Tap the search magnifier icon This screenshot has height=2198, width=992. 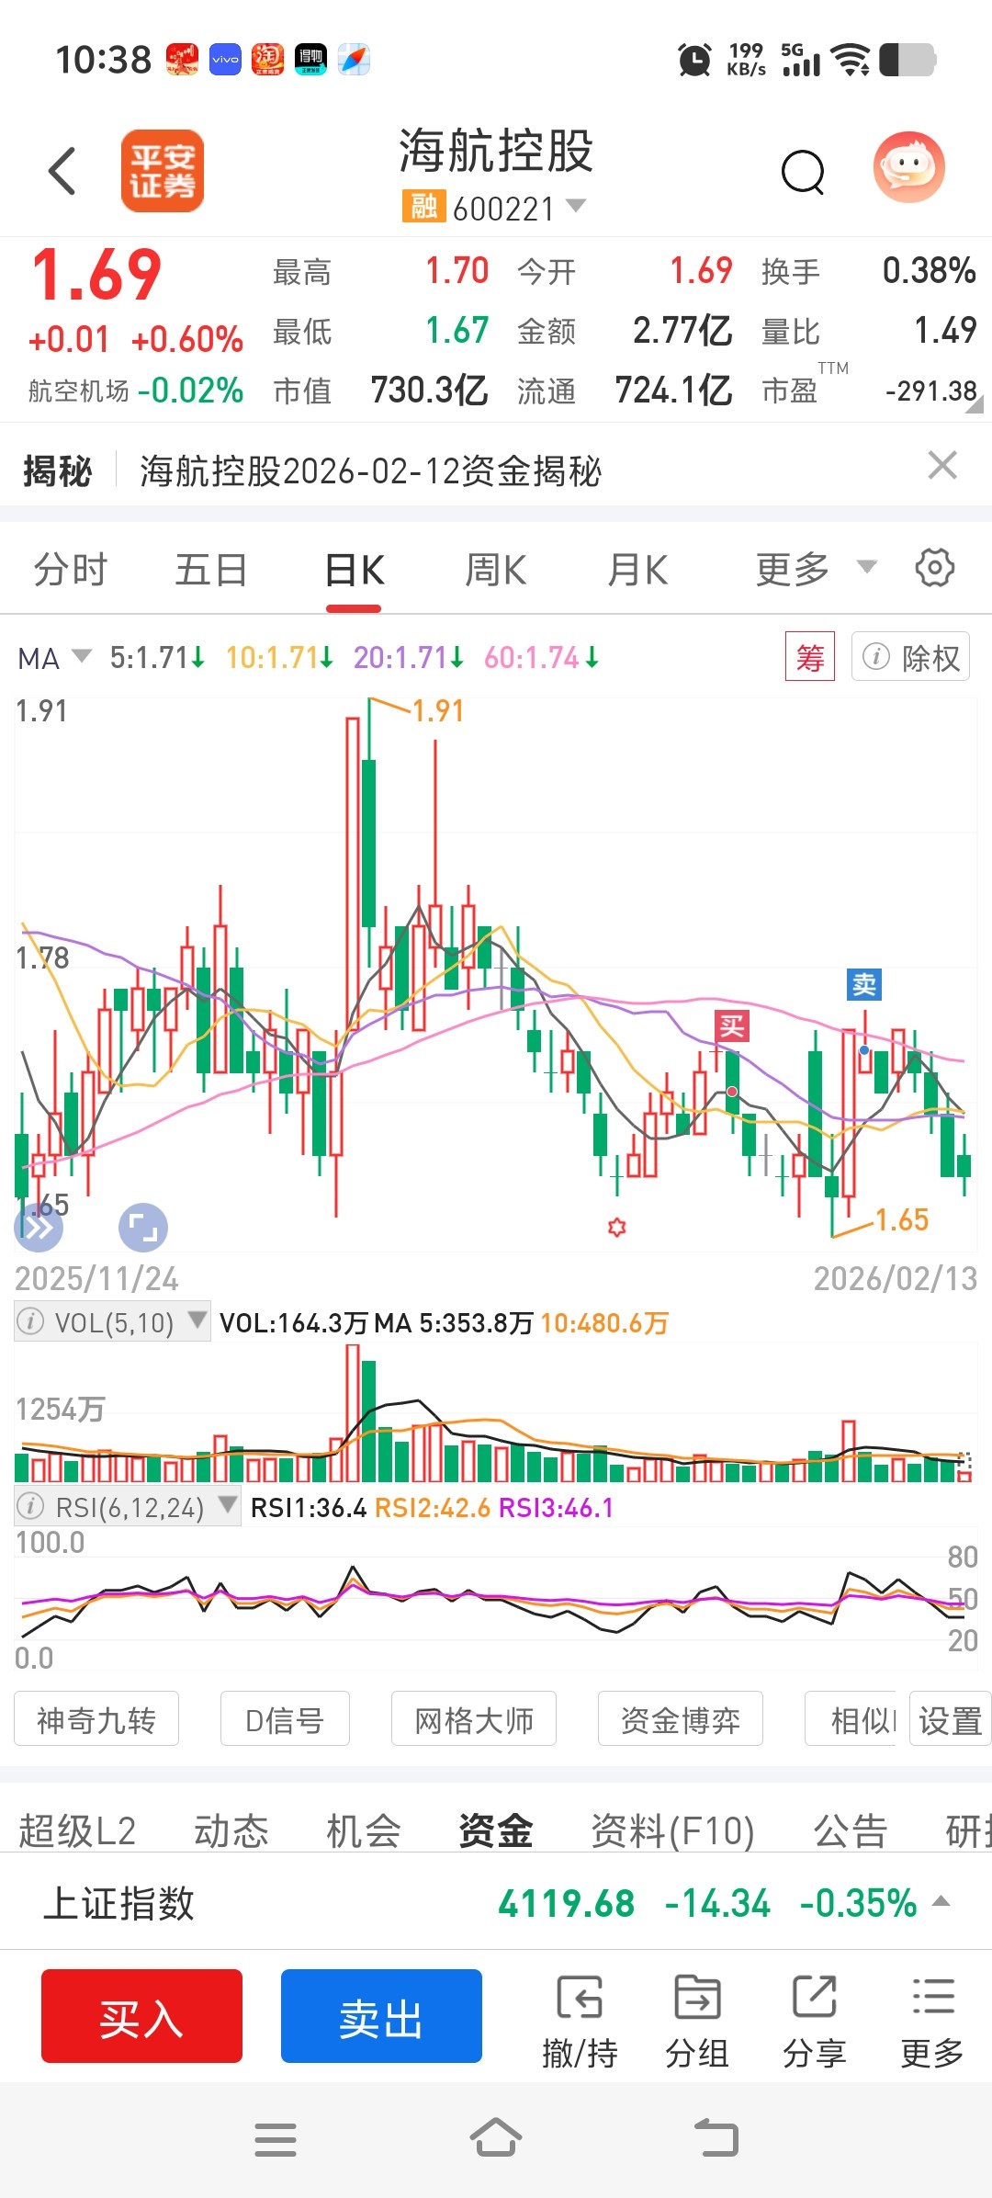pyautogui.click(x=804, y=172)
